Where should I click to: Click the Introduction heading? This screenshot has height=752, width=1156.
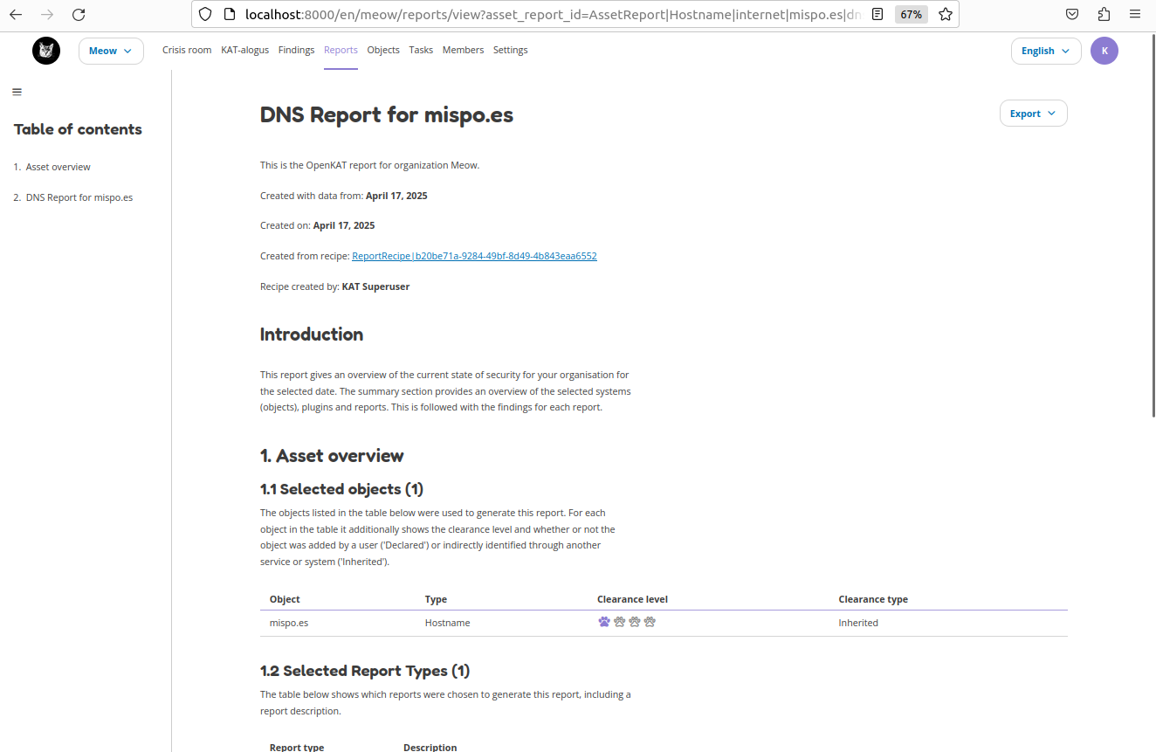pos(312,335)
